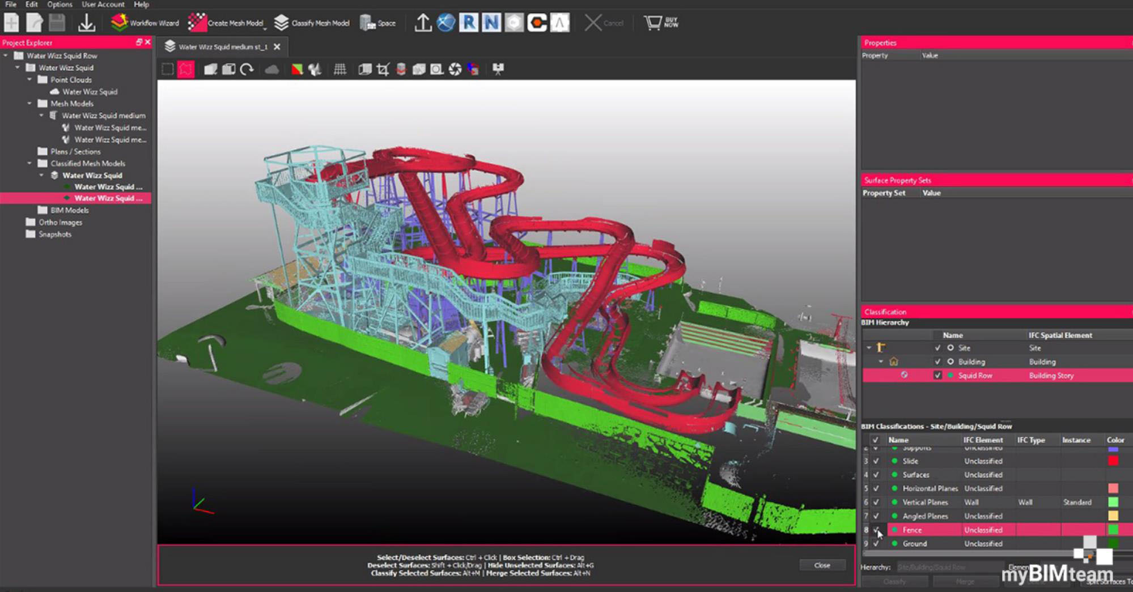Collapse the Classified Mesh Models folder
Image resolution: width=1133 pixels, height=592 pixels.
tap(29, 164)
